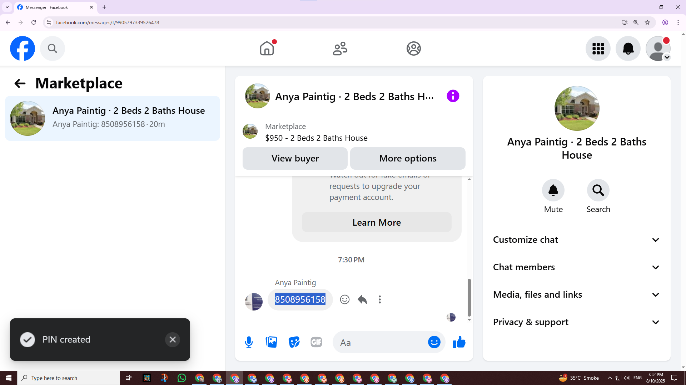Click the View buyer button
The width and height of the screenshot is (686, 385).
[295, 158]
